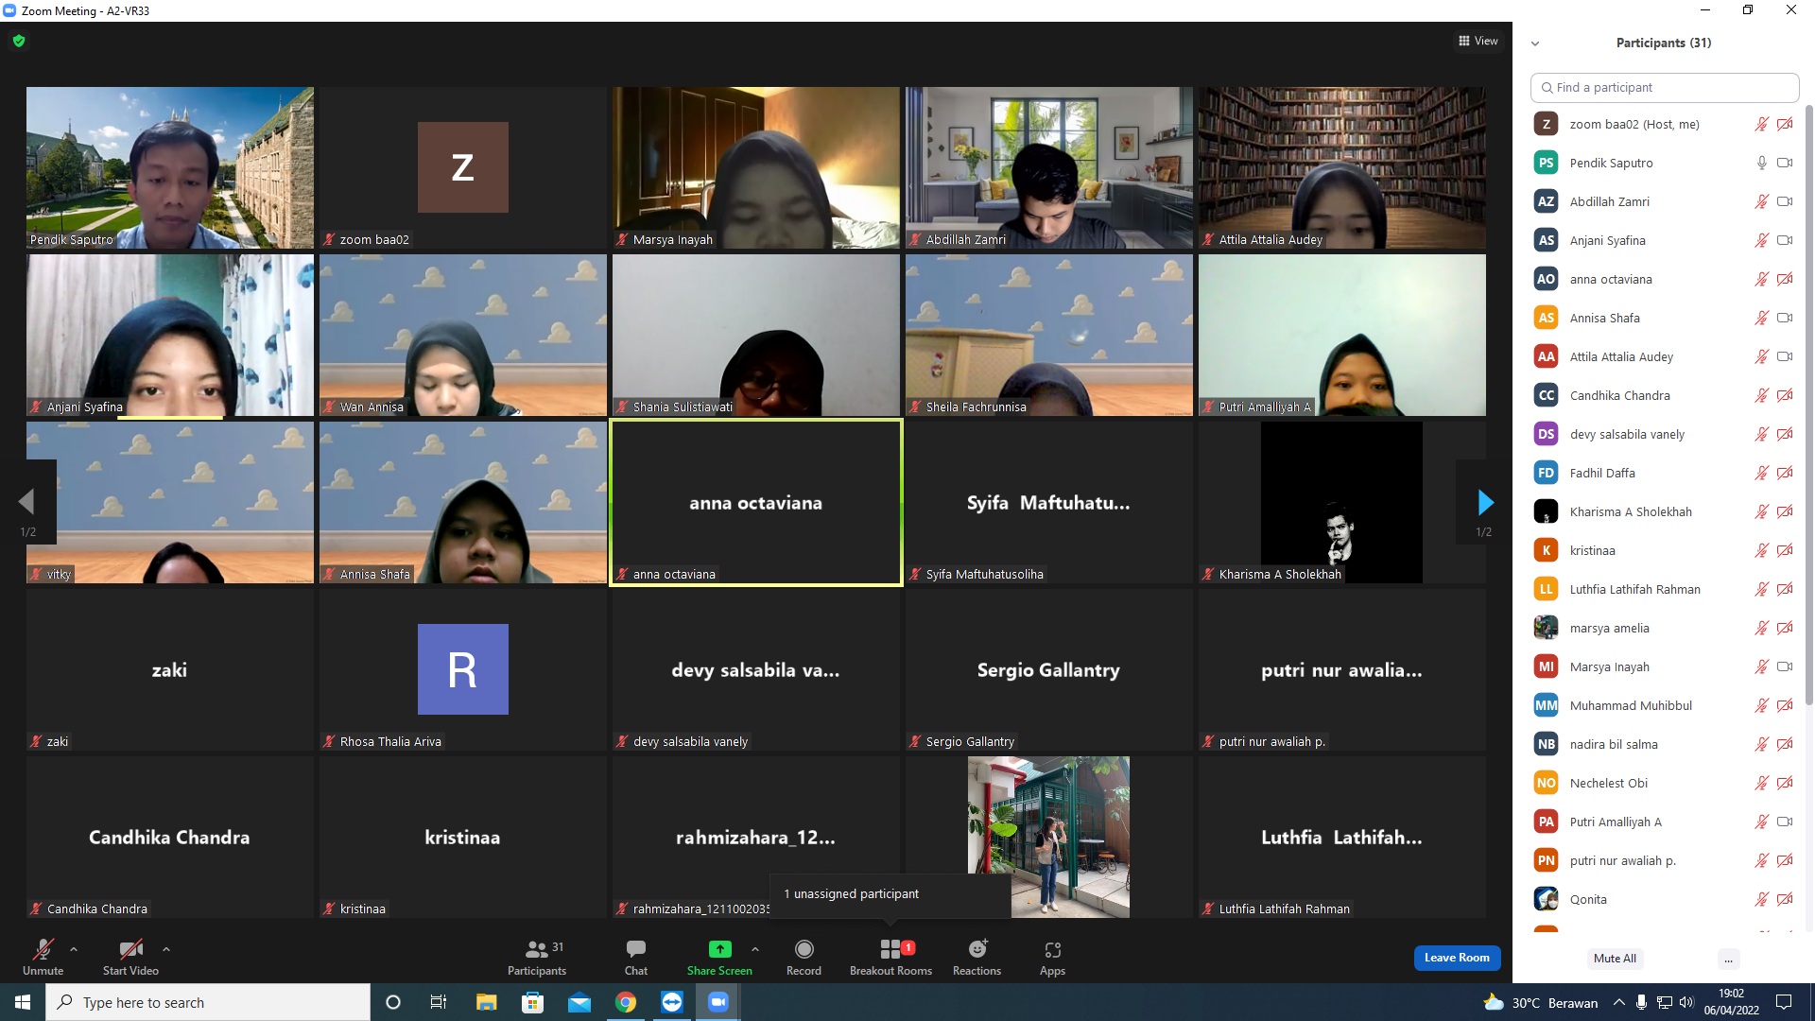Viewport: 1815px width, 1021px height.
Task: Open File Explorer from the taskbar
Action: click(486, 1002)
